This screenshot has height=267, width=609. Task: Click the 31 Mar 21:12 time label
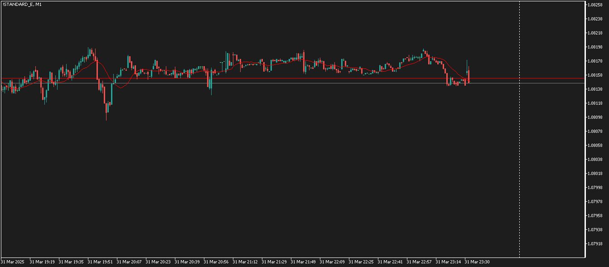pos(245,262)
